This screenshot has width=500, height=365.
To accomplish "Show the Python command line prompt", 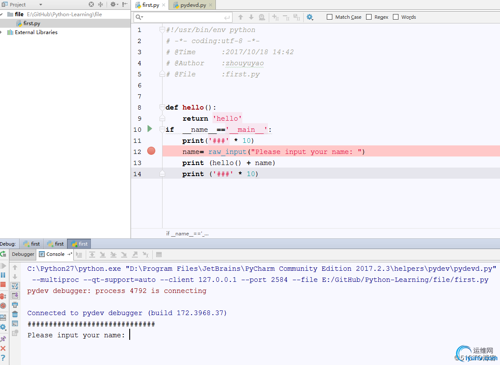I will point(15,324).
